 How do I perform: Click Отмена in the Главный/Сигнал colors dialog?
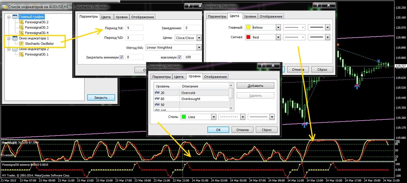coord(298,70)
